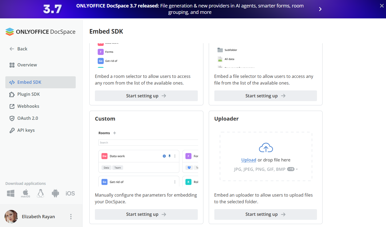Click the Embed SDK code icon

pyautogui.click(x=12, y=82)
